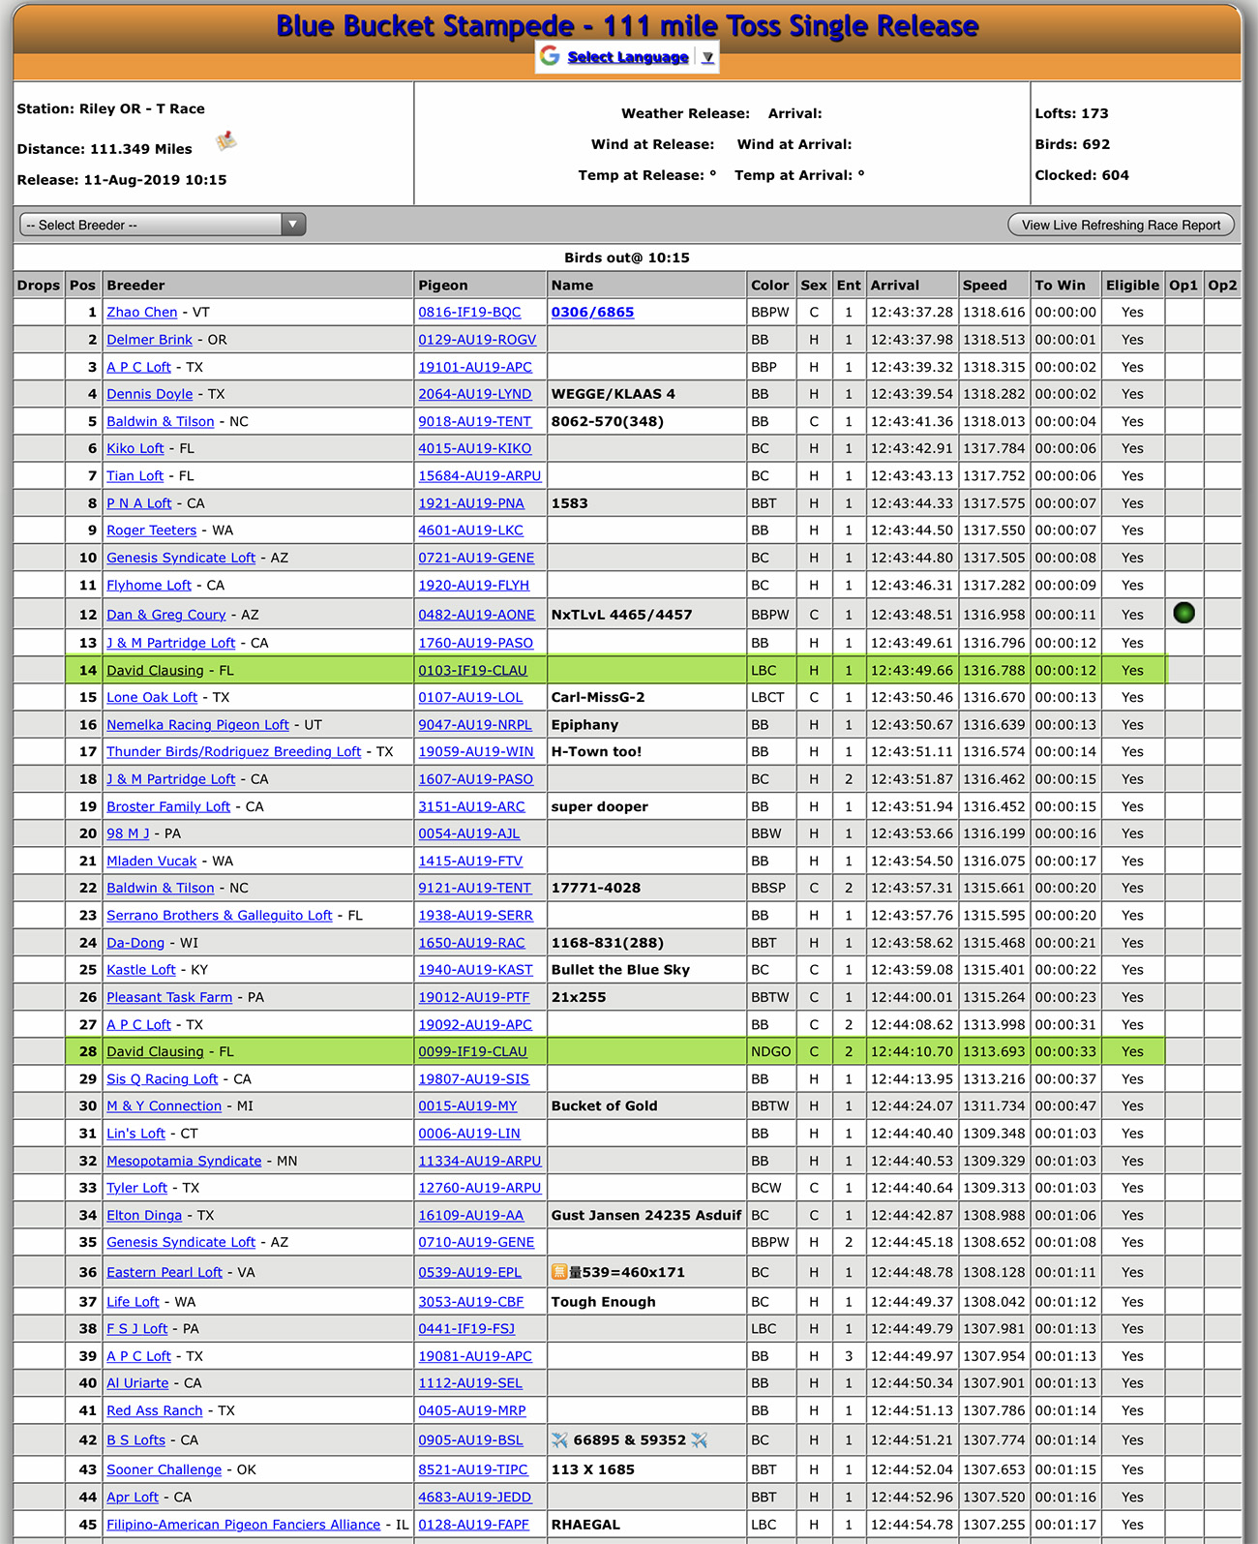This screenshot has width=1258, height=1544.
Task: Open pigeon 0099-IF19-CLAU link
Action: click(x=472, y=1051)
